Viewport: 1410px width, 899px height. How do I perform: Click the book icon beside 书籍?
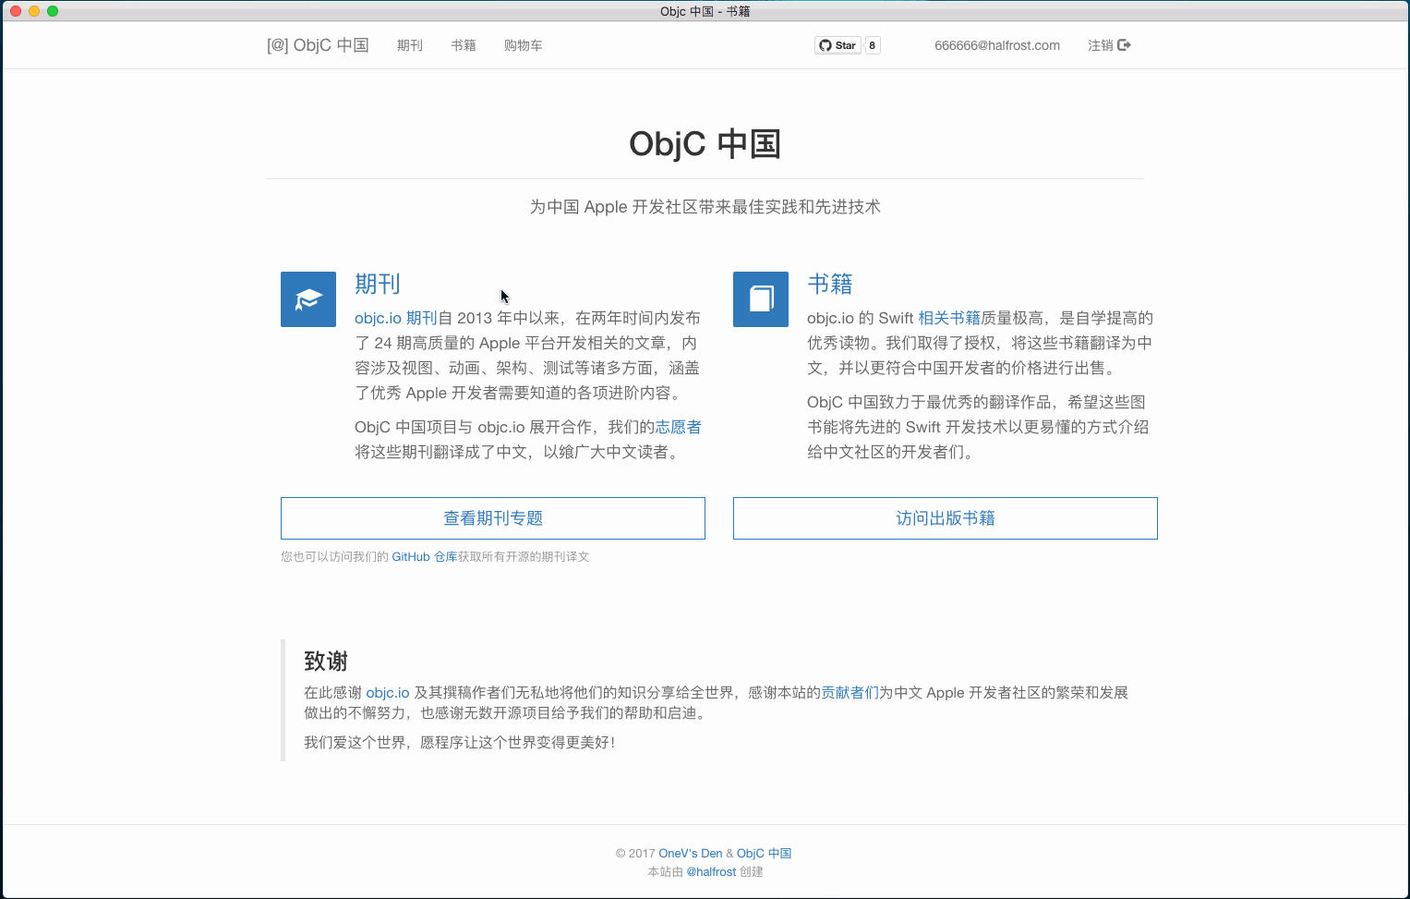click(x=761, y=299)
